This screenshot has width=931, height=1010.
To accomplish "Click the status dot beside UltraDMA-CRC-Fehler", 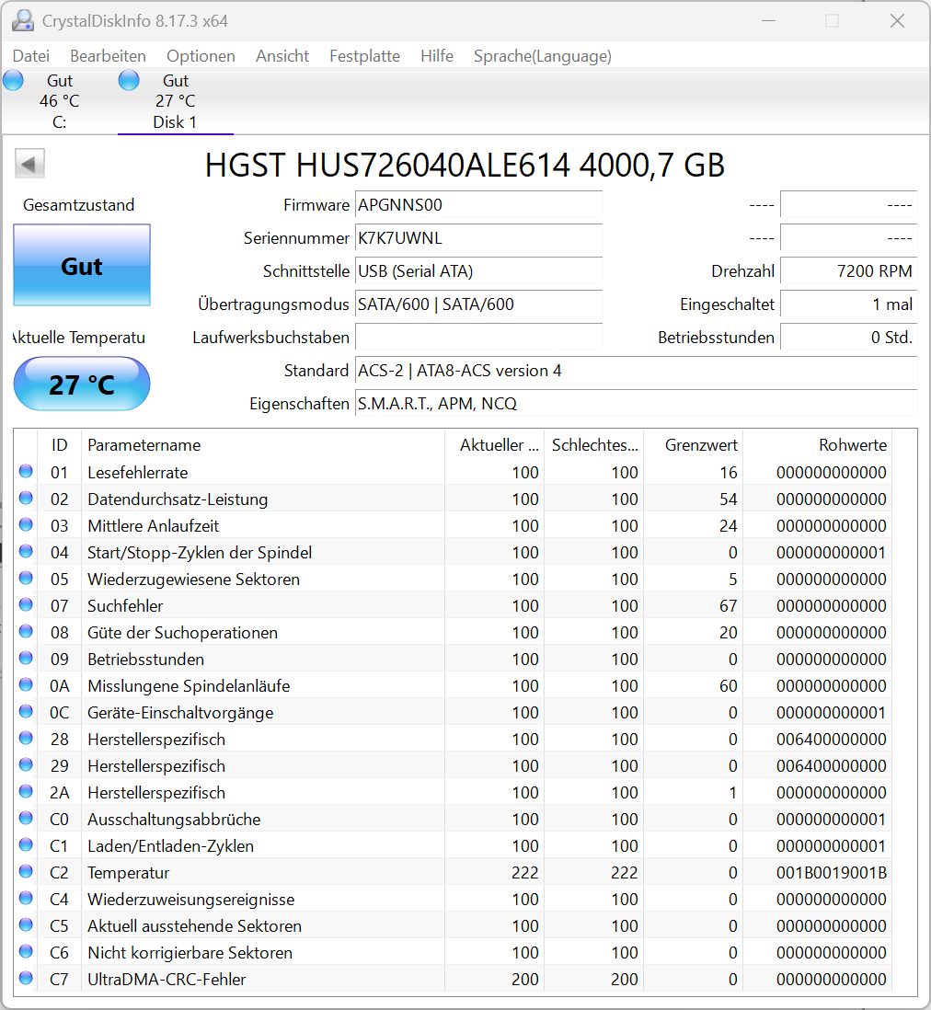I will tap(25, 979).
